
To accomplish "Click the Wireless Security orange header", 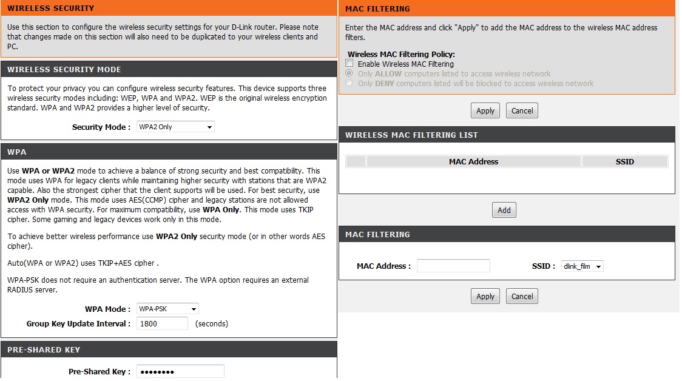I will [169, 8].
